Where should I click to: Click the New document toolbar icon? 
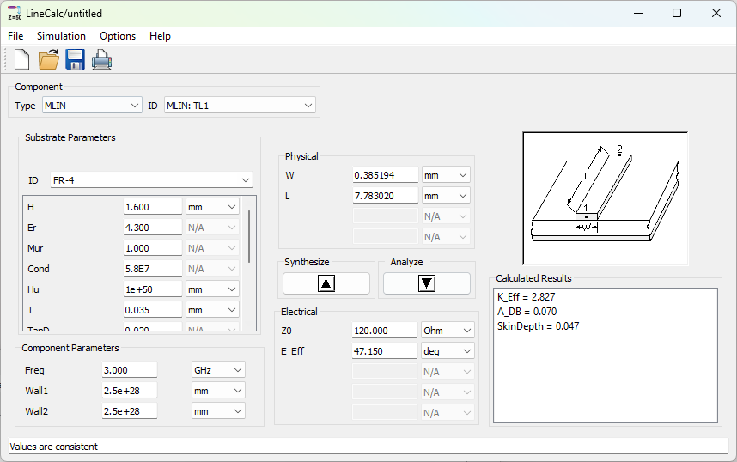tap(21, 60)
